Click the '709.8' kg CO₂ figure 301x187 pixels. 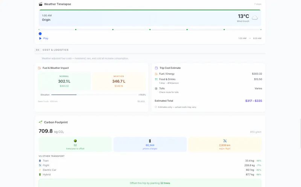point(46,131)
